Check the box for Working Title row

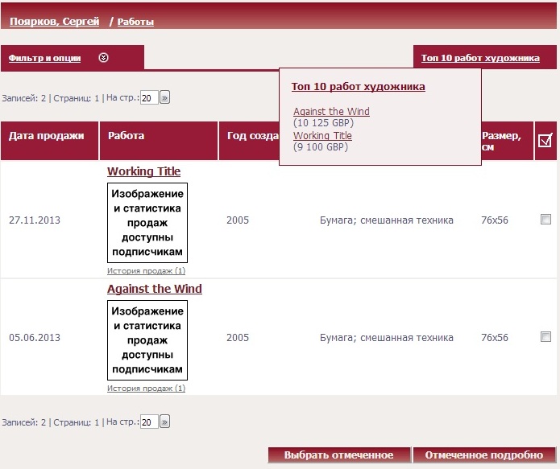(545, 220)
